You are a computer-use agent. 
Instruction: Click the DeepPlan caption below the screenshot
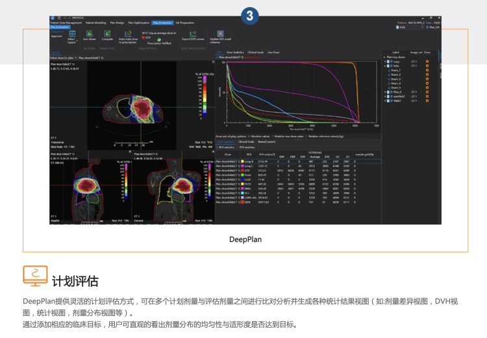pos(245,239)
